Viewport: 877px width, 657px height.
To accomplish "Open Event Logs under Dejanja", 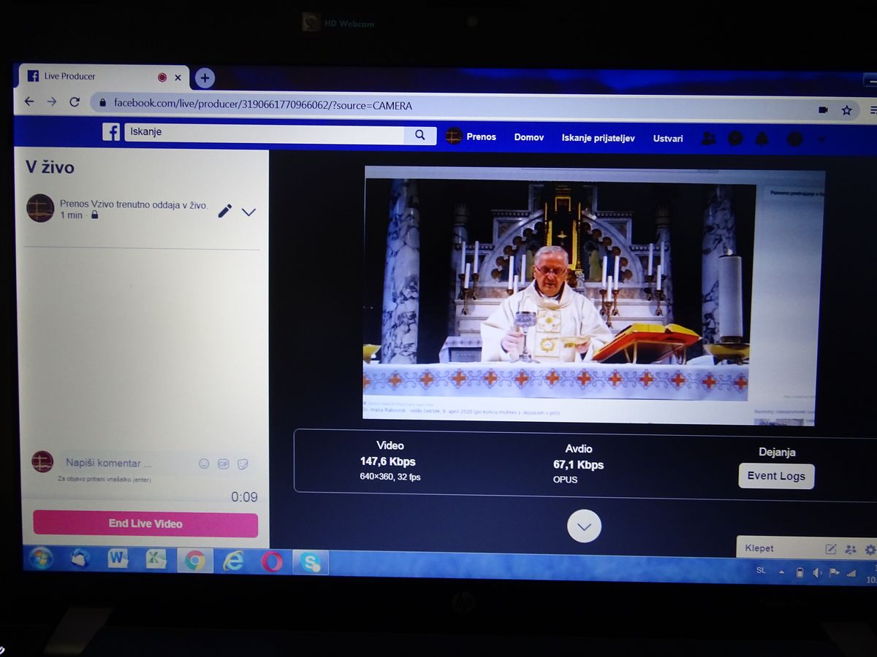I will (x=776, y=476).
